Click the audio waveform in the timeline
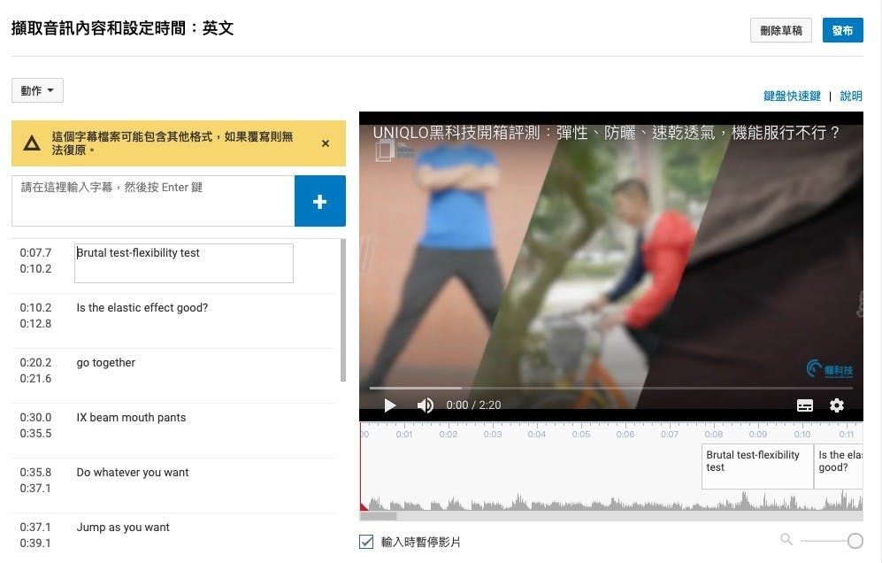The image size is (882, 563). coord(611,500)
